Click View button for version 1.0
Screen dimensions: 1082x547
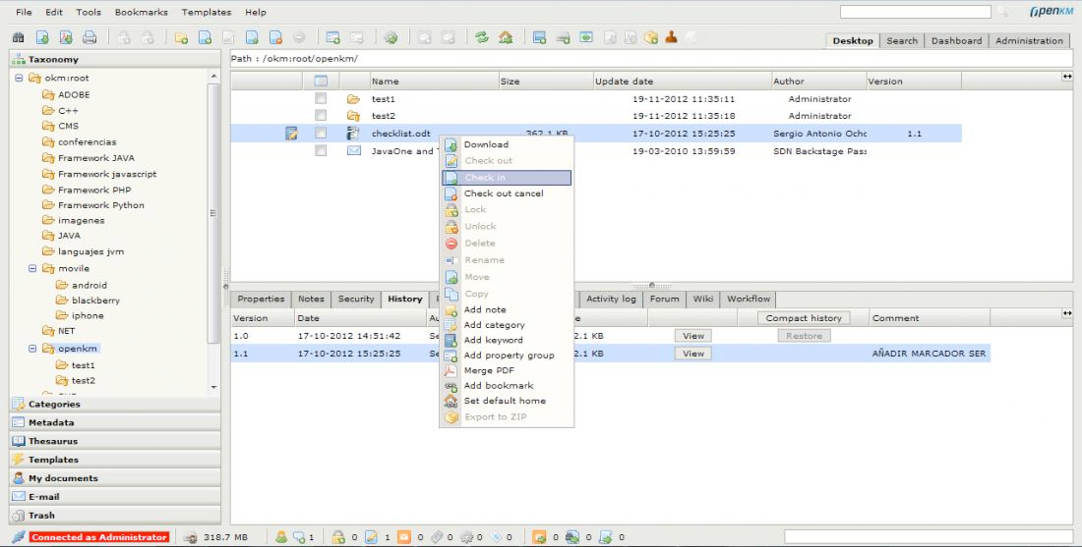[x=693, y=336]
